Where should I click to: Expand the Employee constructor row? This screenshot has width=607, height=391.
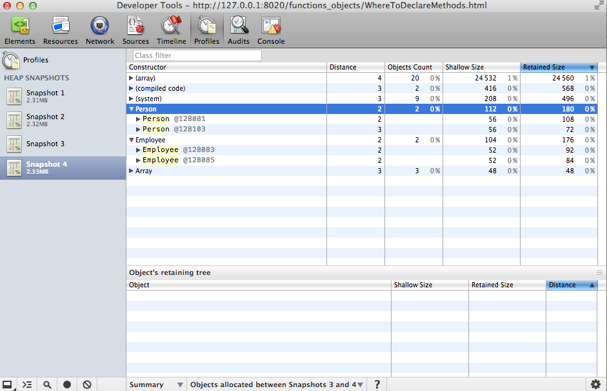tap(132, 140)
